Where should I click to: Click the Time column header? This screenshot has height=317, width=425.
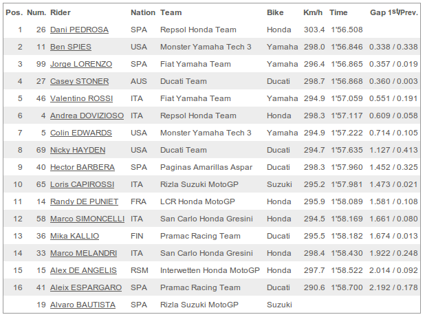[338, 12]
